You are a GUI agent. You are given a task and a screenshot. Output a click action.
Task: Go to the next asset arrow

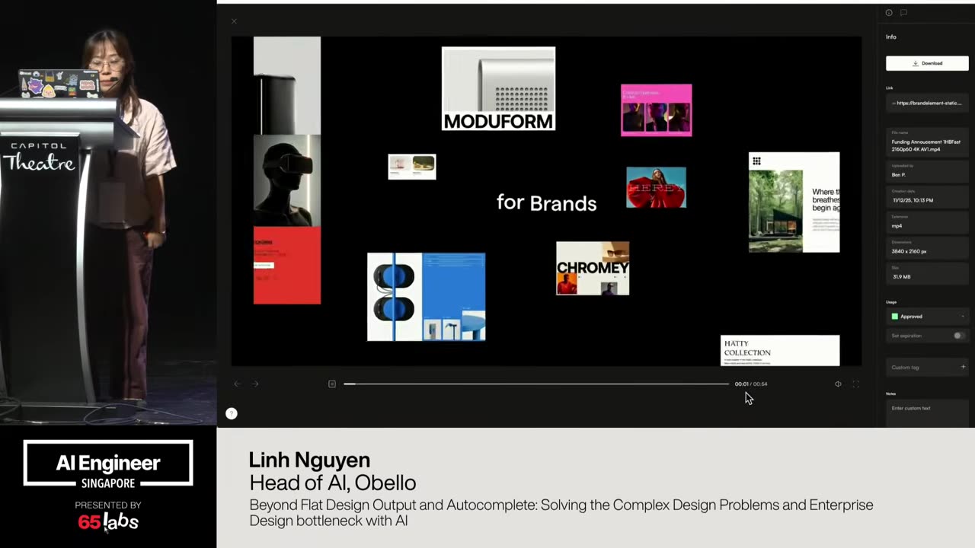point(255,384)
